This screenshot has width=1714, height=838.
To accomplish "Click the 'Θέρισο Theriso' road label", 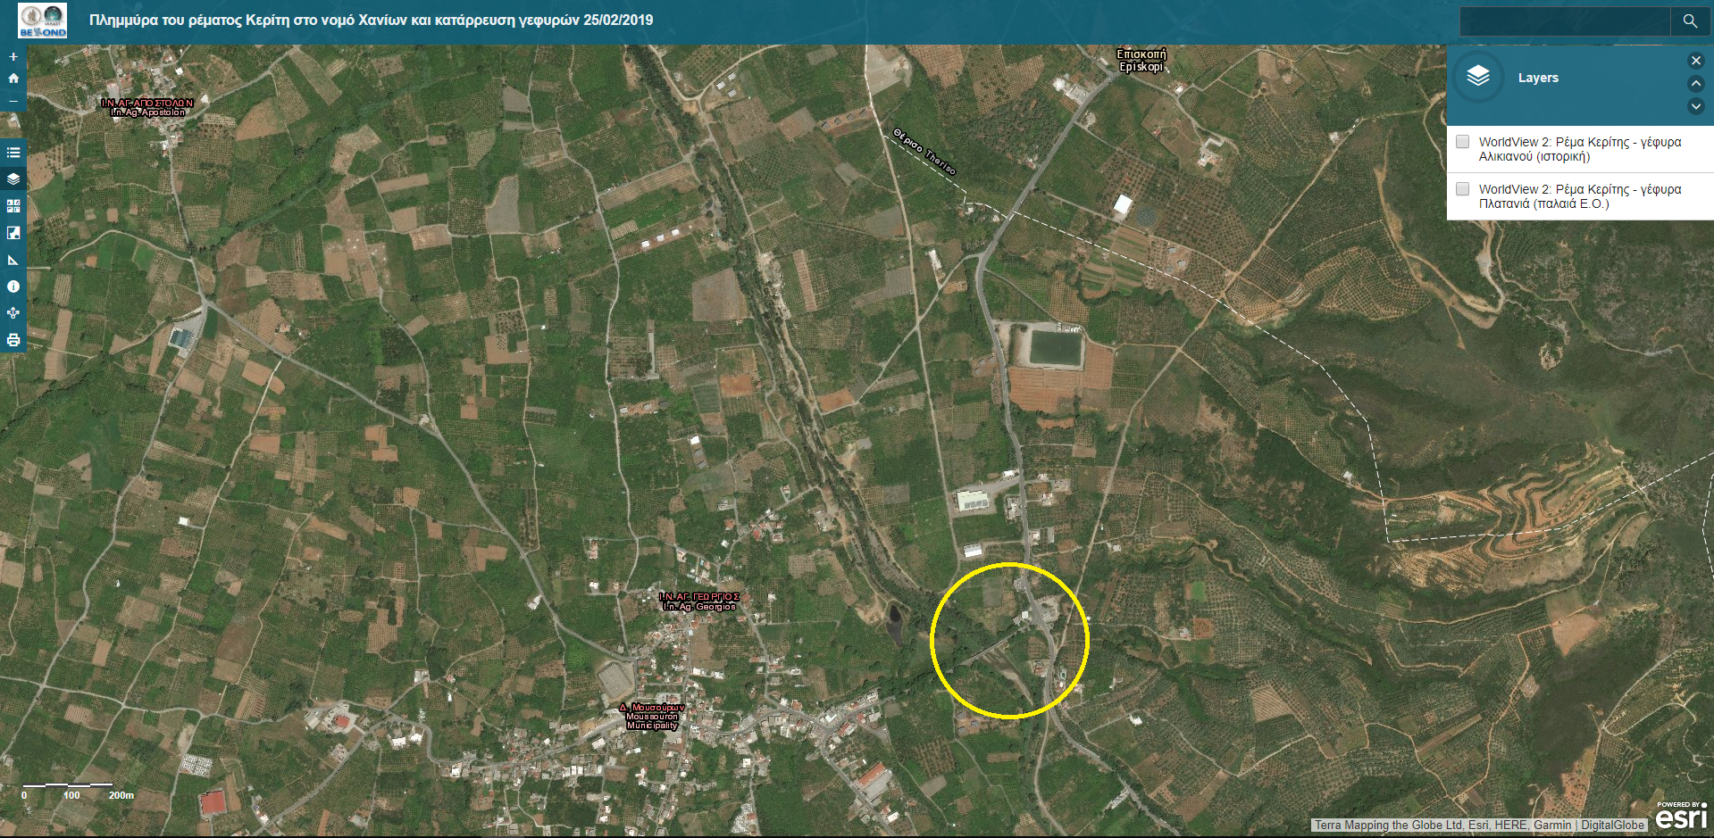I will click(x=924, y=152).
